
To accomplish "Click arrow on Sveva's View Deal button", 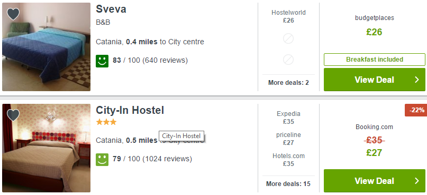I will 416,80.
